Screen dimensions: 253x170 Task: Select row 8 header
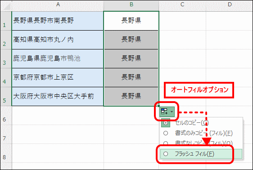(6, 153)
